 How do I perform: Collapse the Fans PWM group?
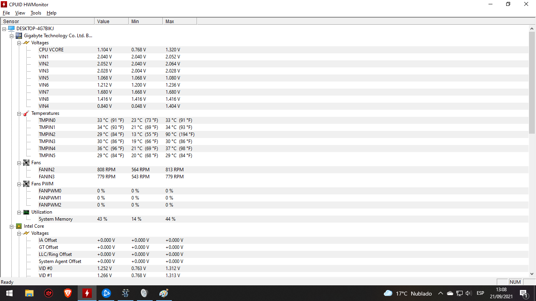point(19,184)
